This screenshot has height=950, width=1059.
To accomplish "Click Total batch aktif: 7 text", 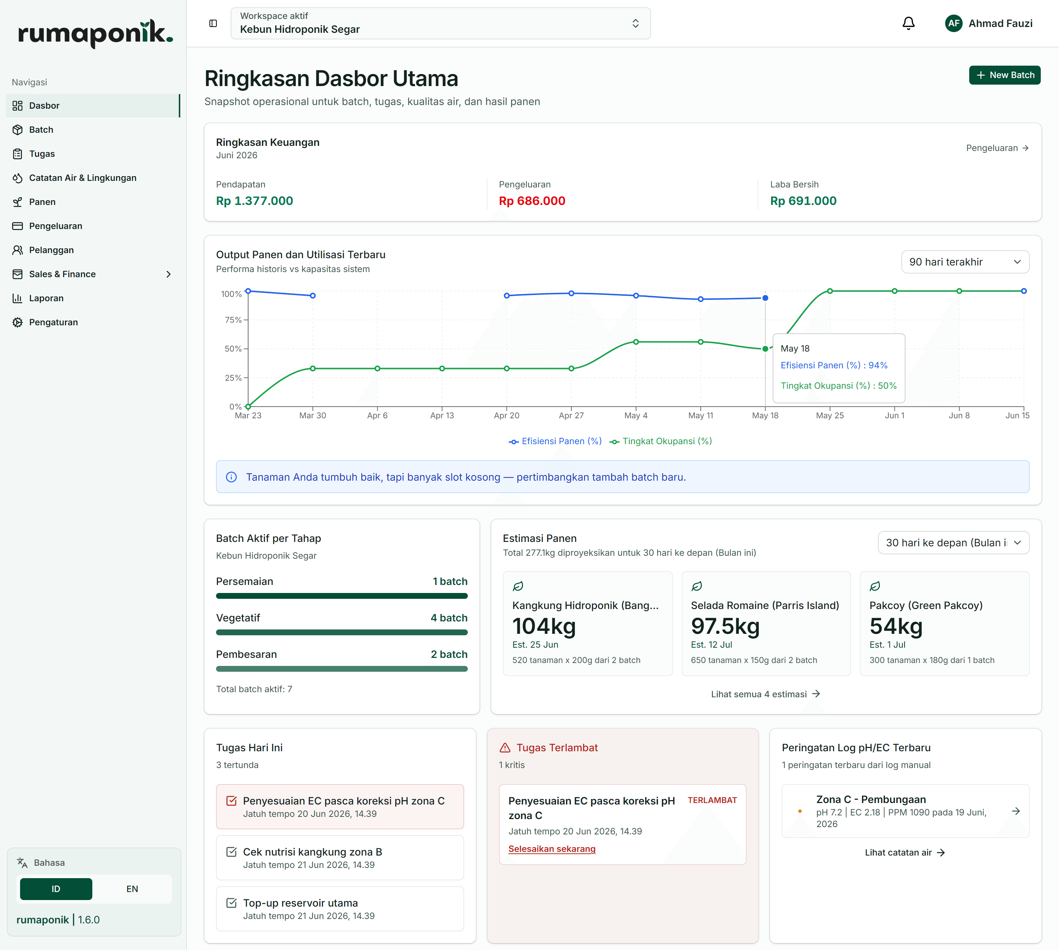I will [x=254, y=689].
